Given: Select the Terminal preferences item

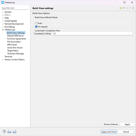Looking at the screenshot, I should 8,56.
